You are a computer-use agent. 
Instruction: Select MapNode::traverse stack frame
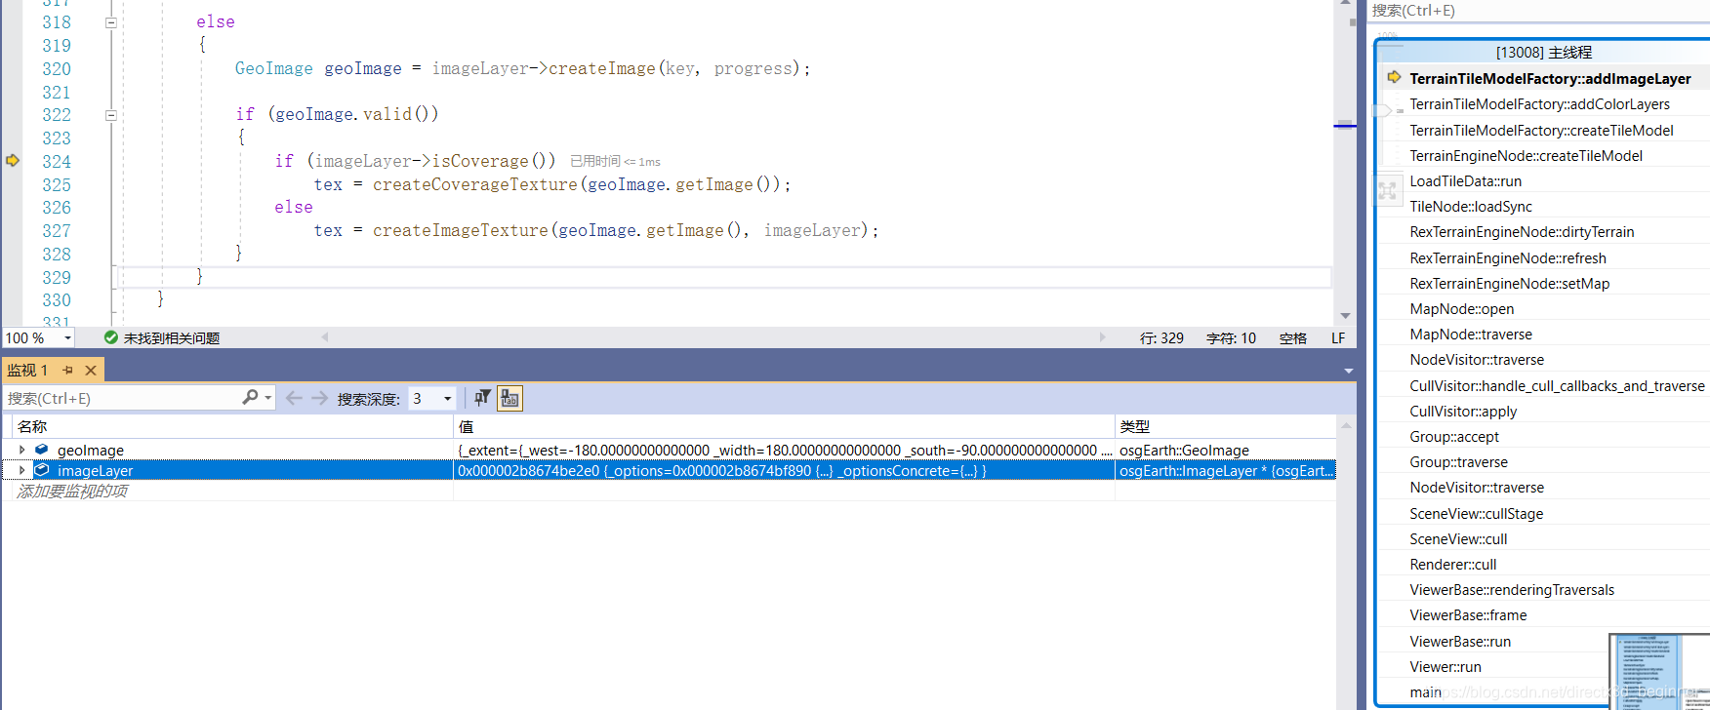click(1471, 335)
